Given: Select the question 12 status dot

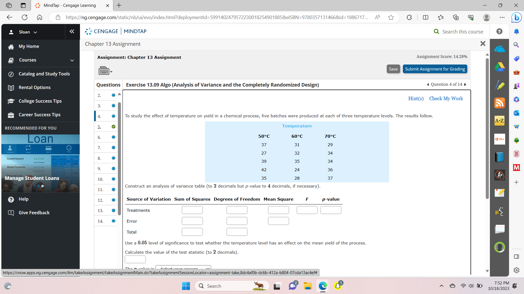Looking at the screenshot, I should 114,200.
